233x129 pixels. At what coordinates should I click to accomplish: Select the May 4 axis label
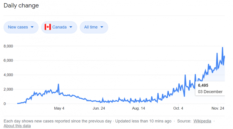click(59, 108)
